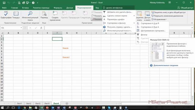Click the Tell Me search box with 'сделать автофильтр'

pyautogui.click(x=119, y=8)
